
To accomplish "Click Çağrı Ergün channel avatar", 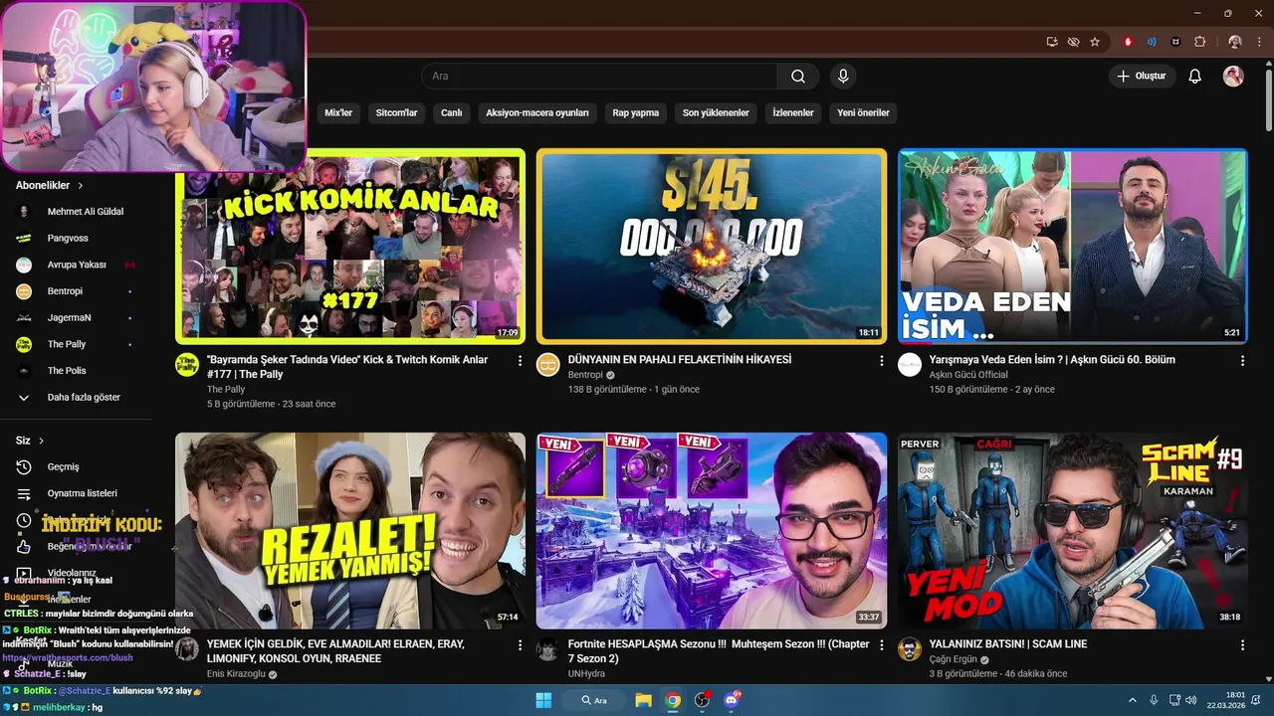I will 910,649.
